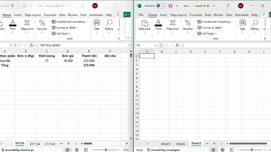This screenshot has width=271, height=152.
Task: Click Insert Function fx in left window
Action: [x=32, y=45]
